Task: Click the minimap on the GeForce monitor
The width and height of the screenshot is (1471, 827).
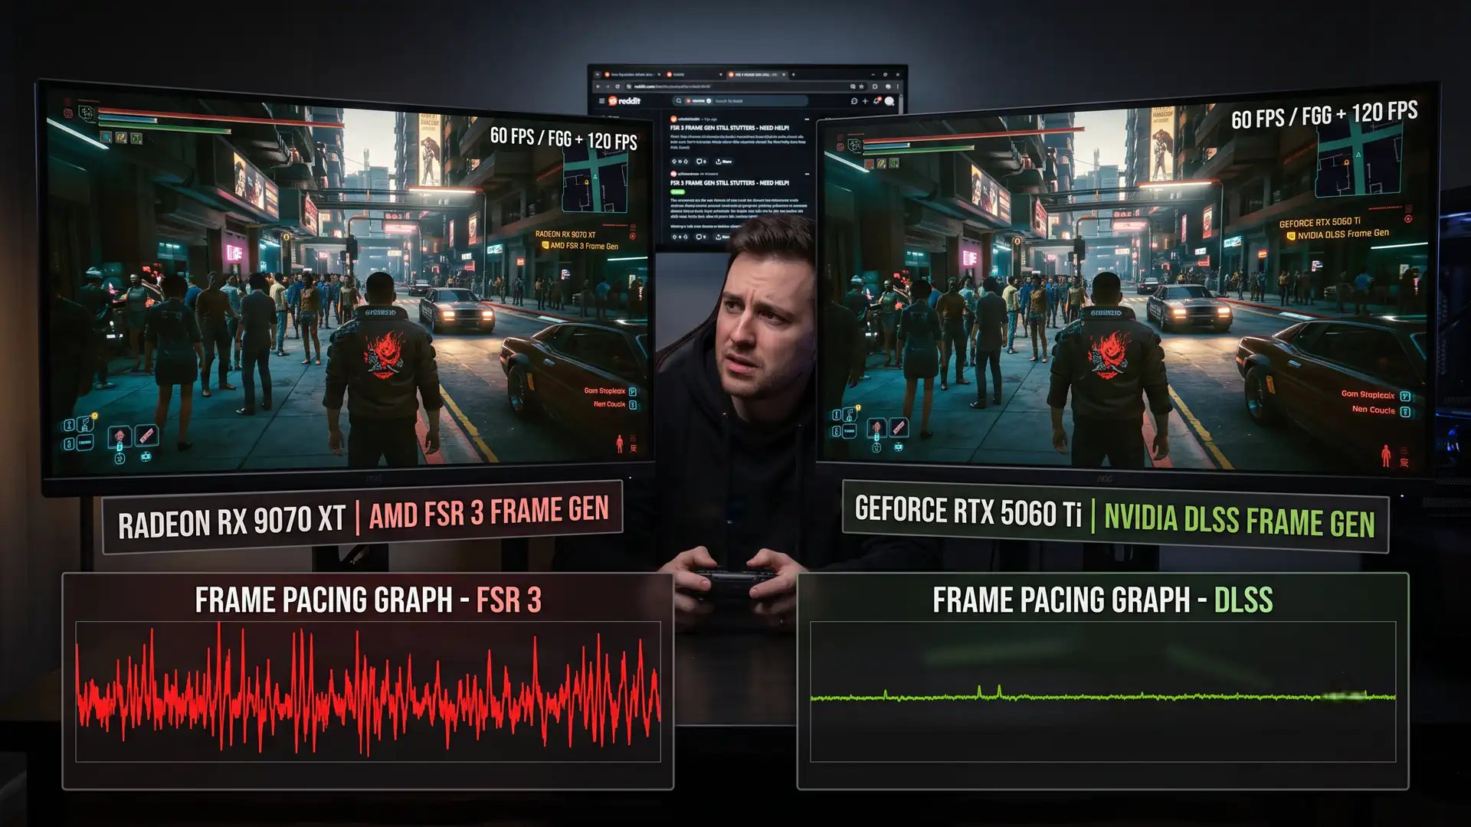Action: 1358,158
